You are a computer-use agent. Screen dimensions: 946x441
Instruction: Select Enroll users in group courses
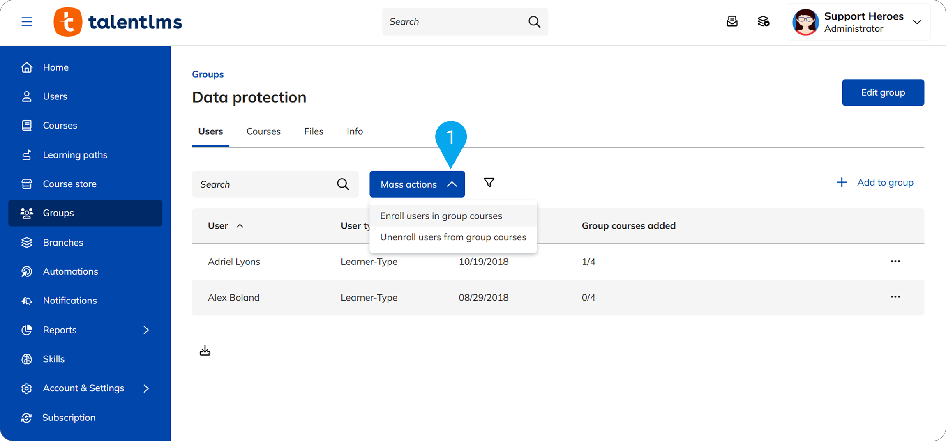coord(441,216)
